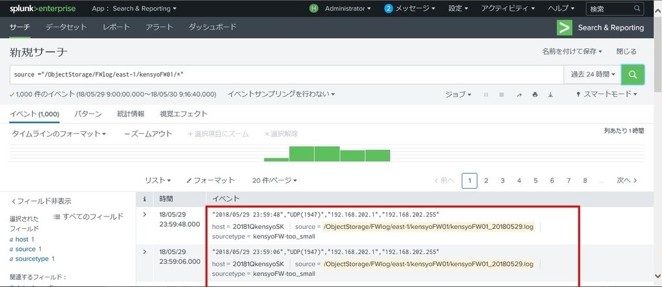Hide fields sidebar via フィールド非表示
The width and height of the screenshot is (662, 287).
click(41, 201)
